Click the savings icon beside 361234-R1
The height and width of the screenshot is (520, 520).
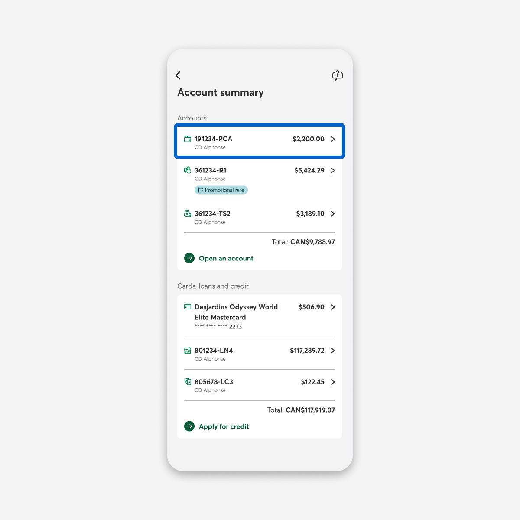point(188,170)
